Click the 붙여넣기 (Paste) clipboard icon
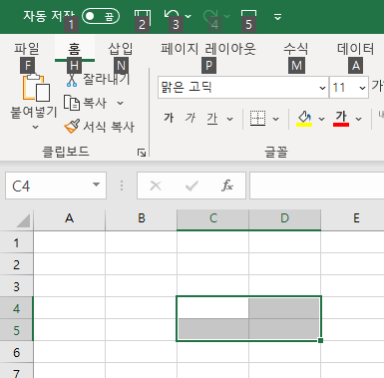 [x=36, y=88]
